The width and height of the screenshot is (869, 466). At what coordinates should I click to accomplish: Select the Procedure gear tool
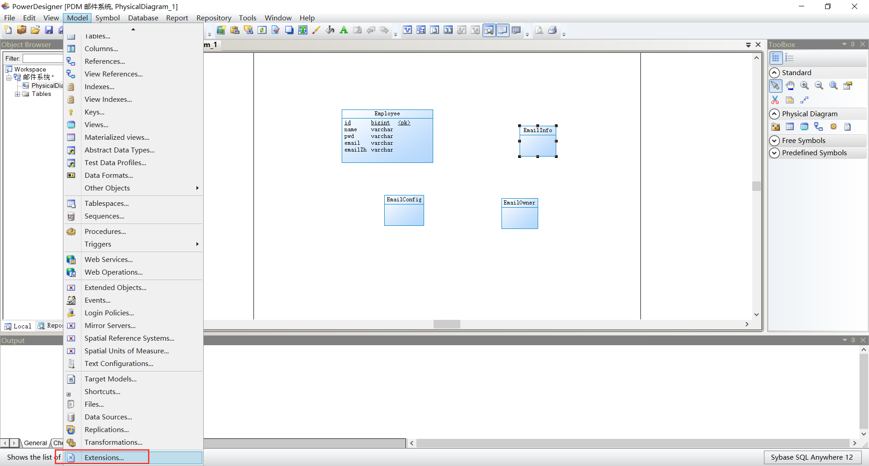pos(833,127)
